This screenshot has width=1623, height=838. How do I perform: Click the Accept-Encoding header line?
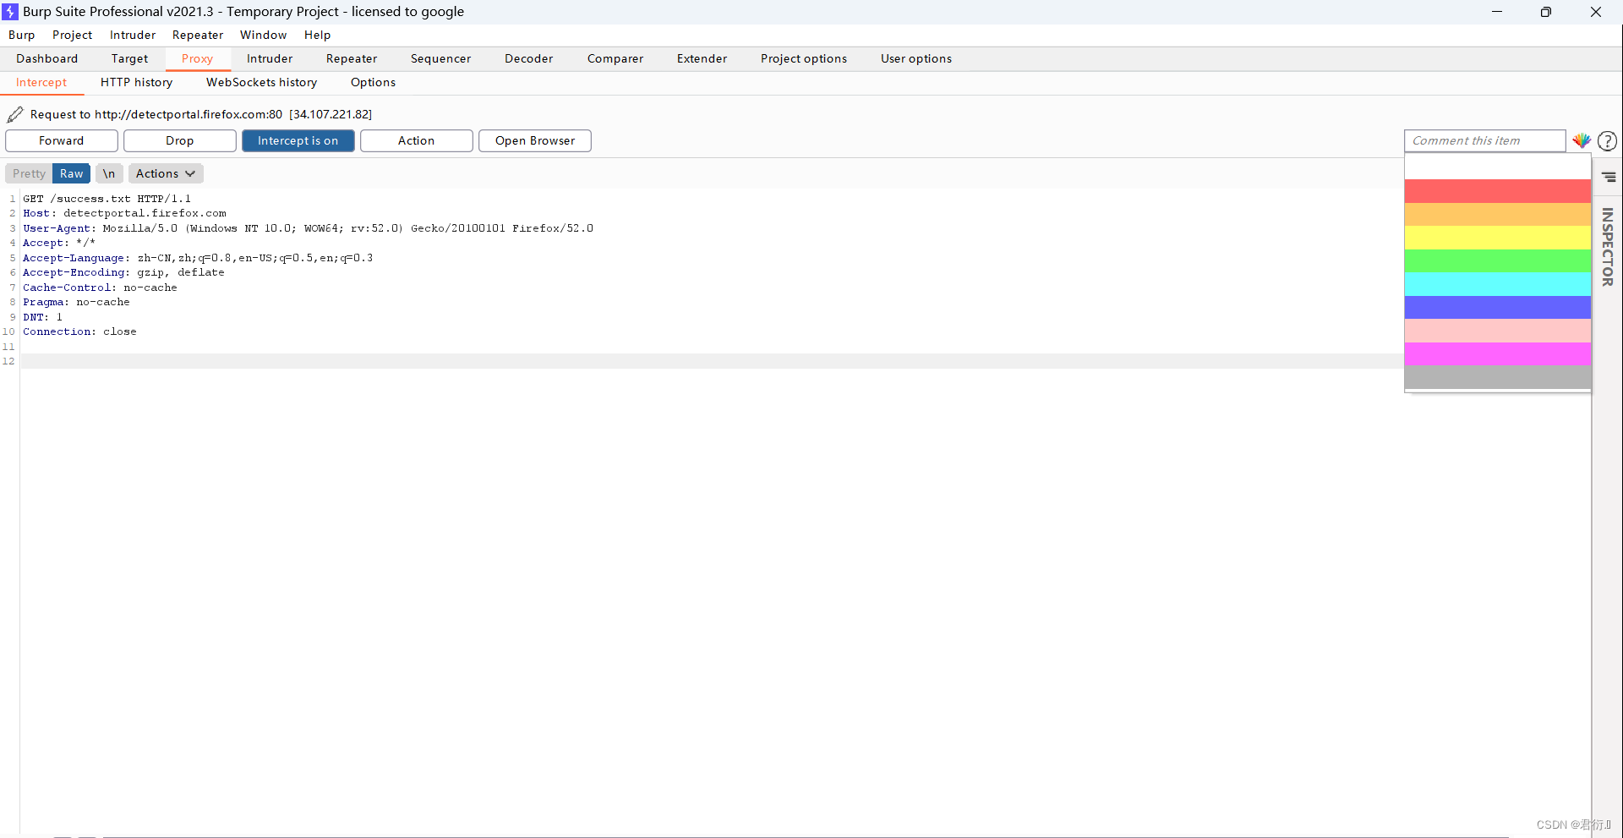(x=123, y=272)
